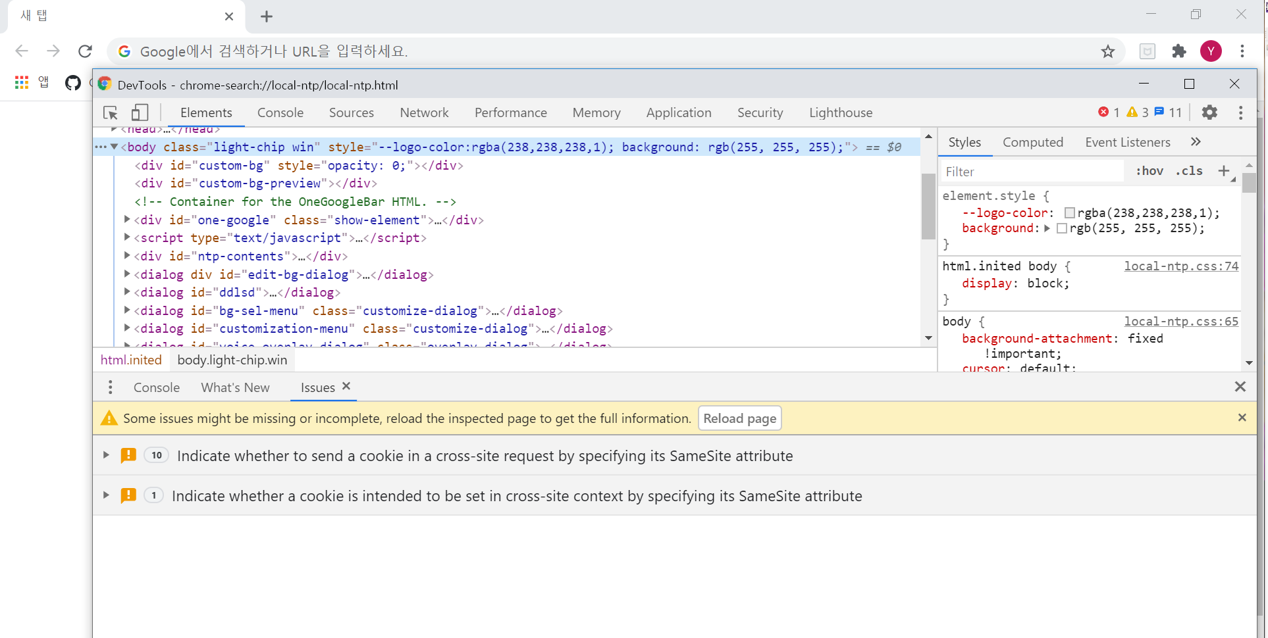
Task: Expand the ntp-contents div node
Action: pos(127,256)
